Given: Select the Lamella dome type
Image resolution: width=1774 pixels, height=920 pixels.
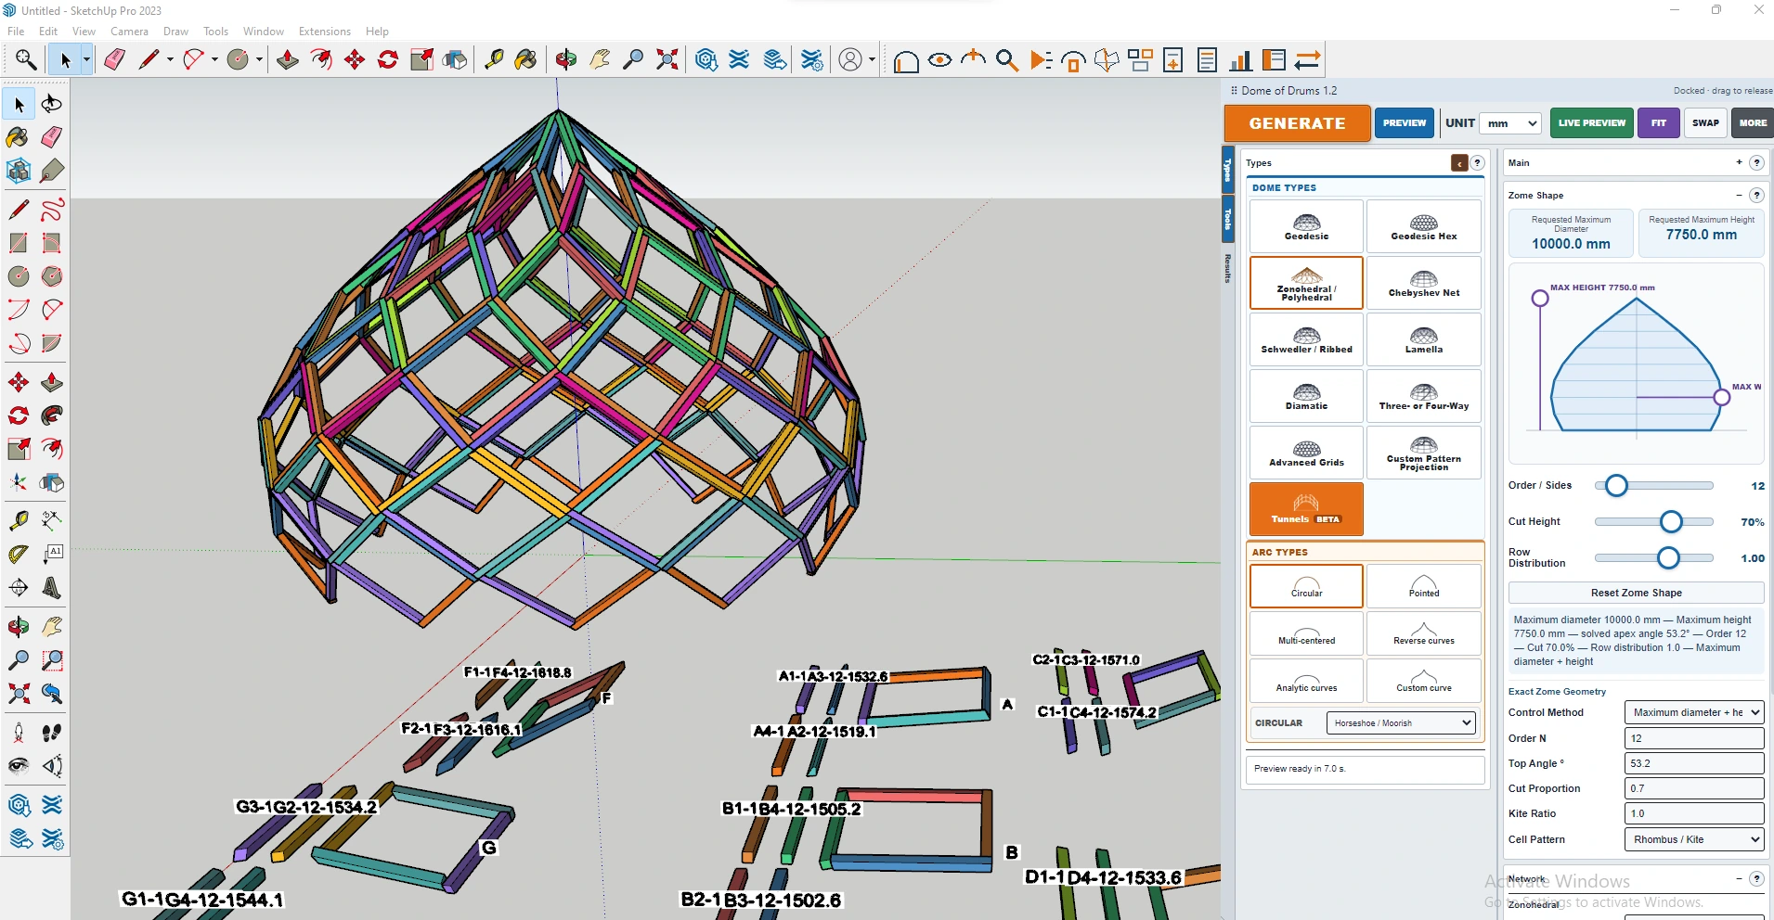Looking at the screenshot, I should pos(1424,339).
